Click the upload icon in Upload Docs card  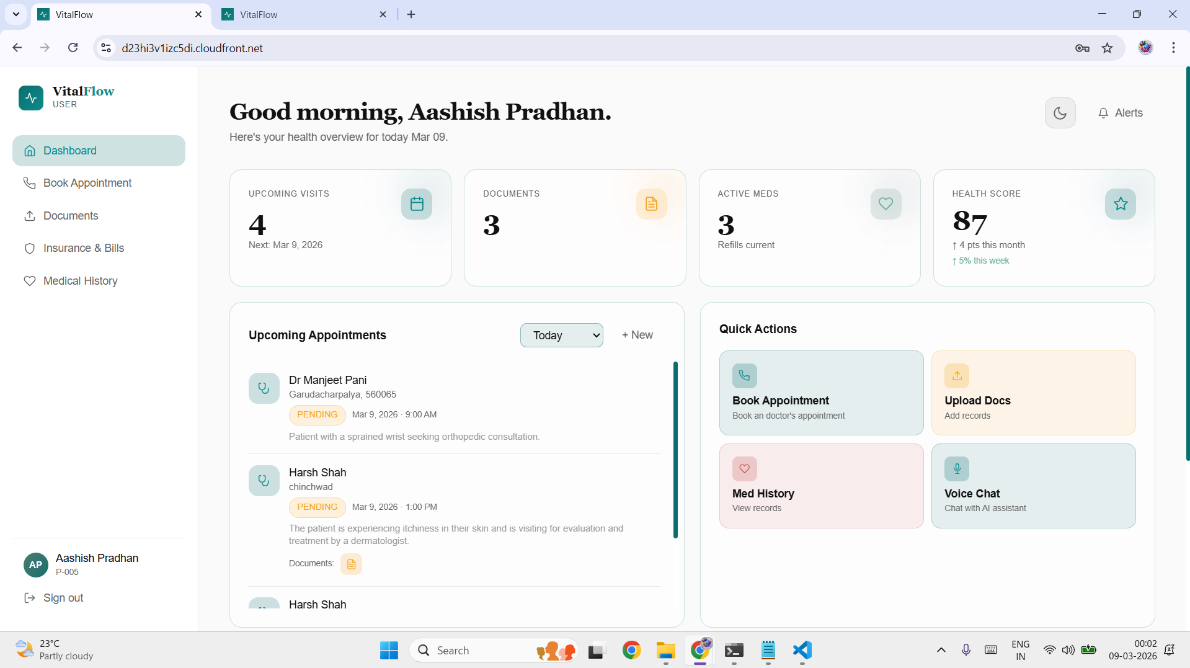[957, 376]
